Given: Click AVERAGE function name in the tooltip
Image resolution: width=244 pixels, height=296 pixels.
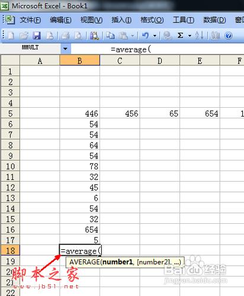Looking at the screenshot, I should [x=85, y=262].
